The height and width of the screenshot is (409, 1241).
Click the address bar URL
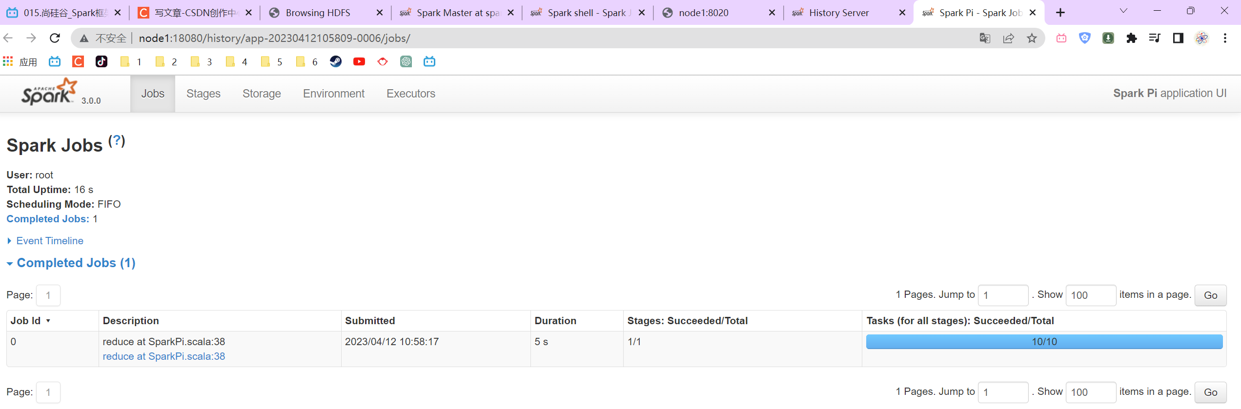pos(274,38)
